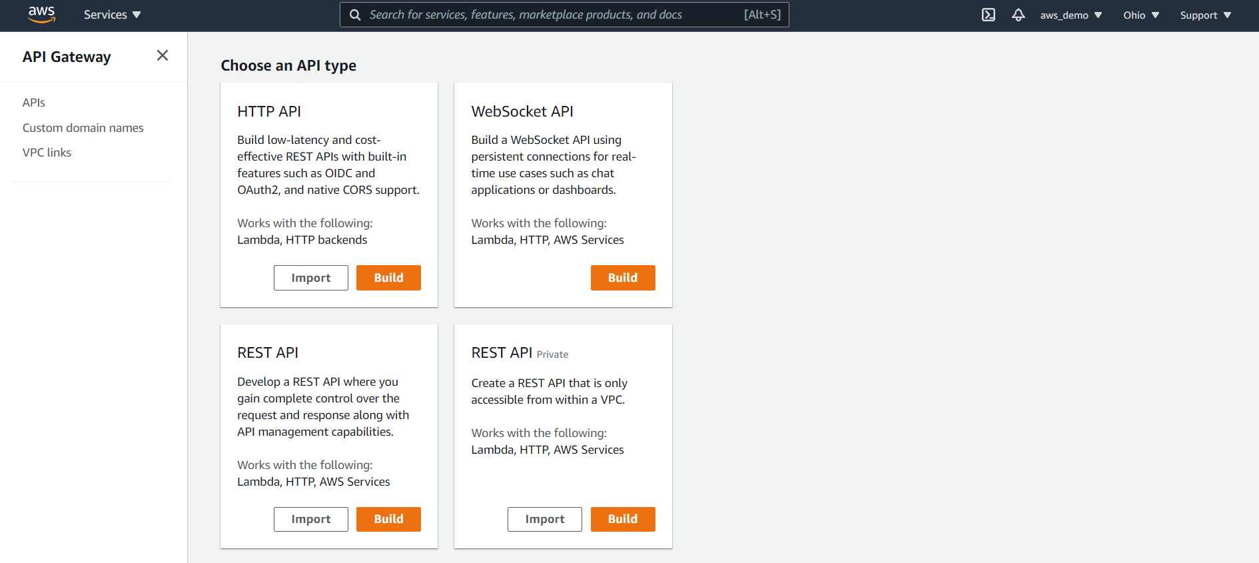Import a REST API Private
Viewport: 1259px width, 563px height.
(544, 519)
